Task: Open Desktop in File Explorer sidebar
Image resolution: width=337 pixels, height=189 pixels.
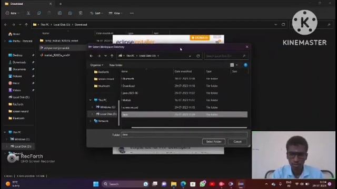Action: (15, 55)
